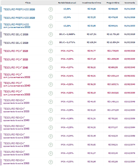Click help icon for IPCA+ juros semestrais 2040
Screen dimensions: 138x166
[x=51, y=84]
